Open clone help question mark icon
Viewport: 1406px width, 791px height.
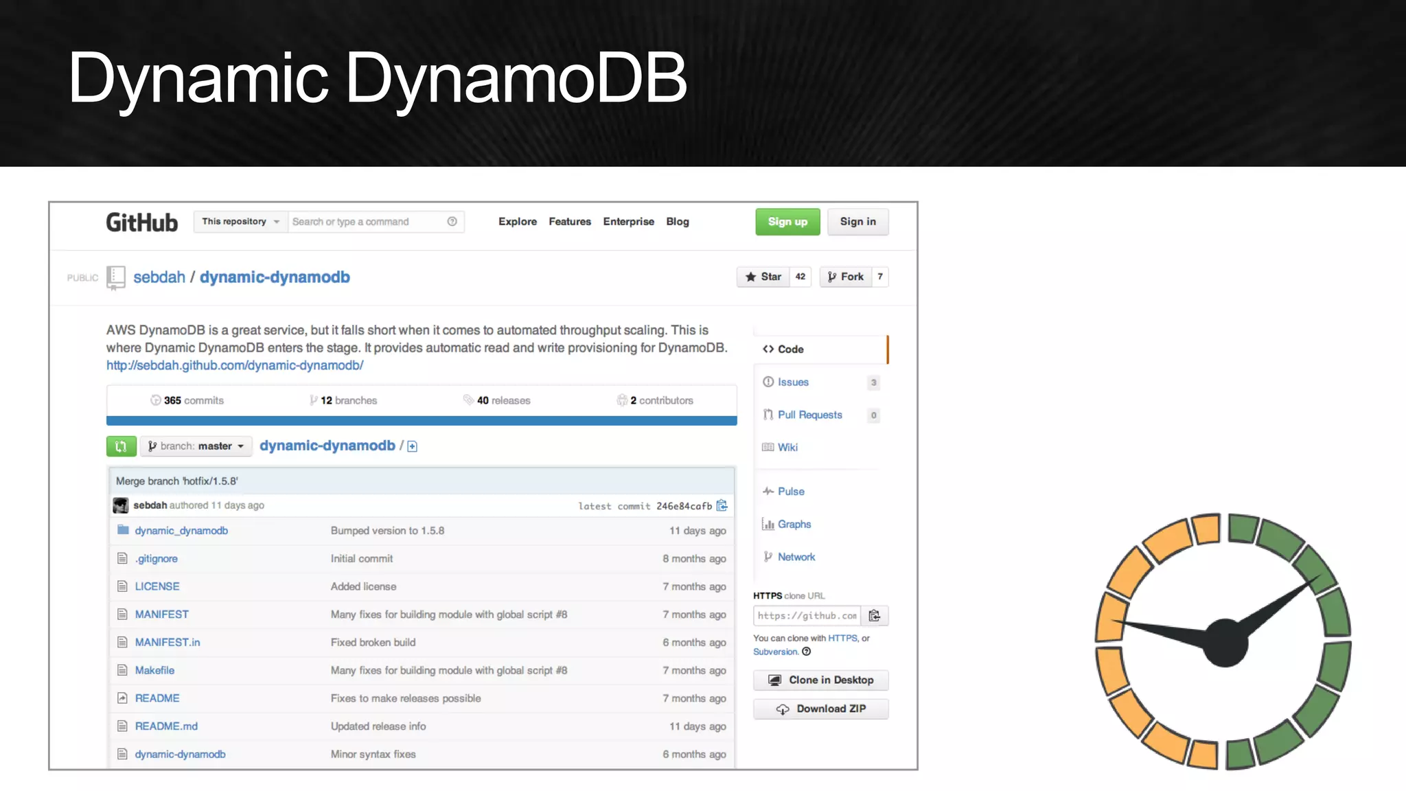coord(807,652)
